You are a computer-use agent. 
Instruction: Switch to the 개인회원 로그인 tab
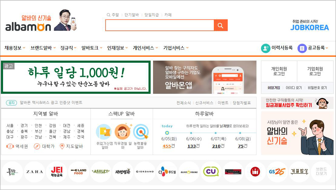(x=279, y=71)
